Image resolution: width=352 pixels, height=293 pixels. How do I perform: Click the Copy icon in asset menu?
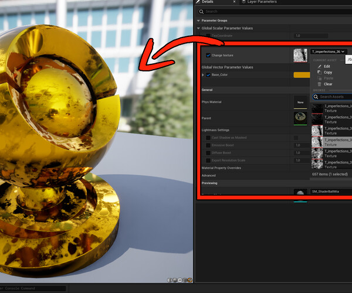320,72
